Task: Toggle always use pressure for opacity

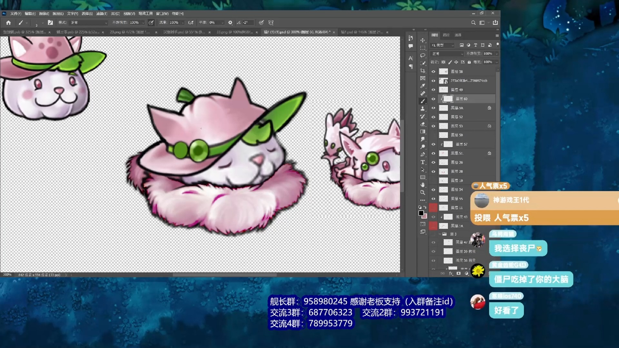Action: click(151, 23)
